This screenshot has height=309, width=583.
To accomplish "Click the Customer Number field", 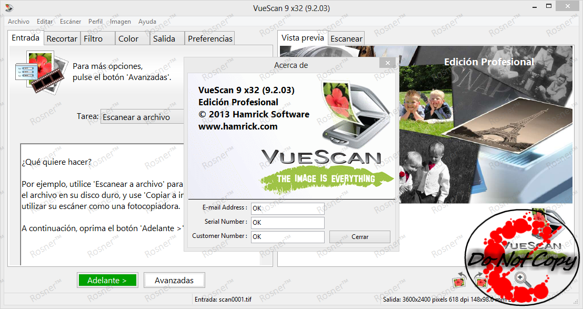I will coord(288,236).
